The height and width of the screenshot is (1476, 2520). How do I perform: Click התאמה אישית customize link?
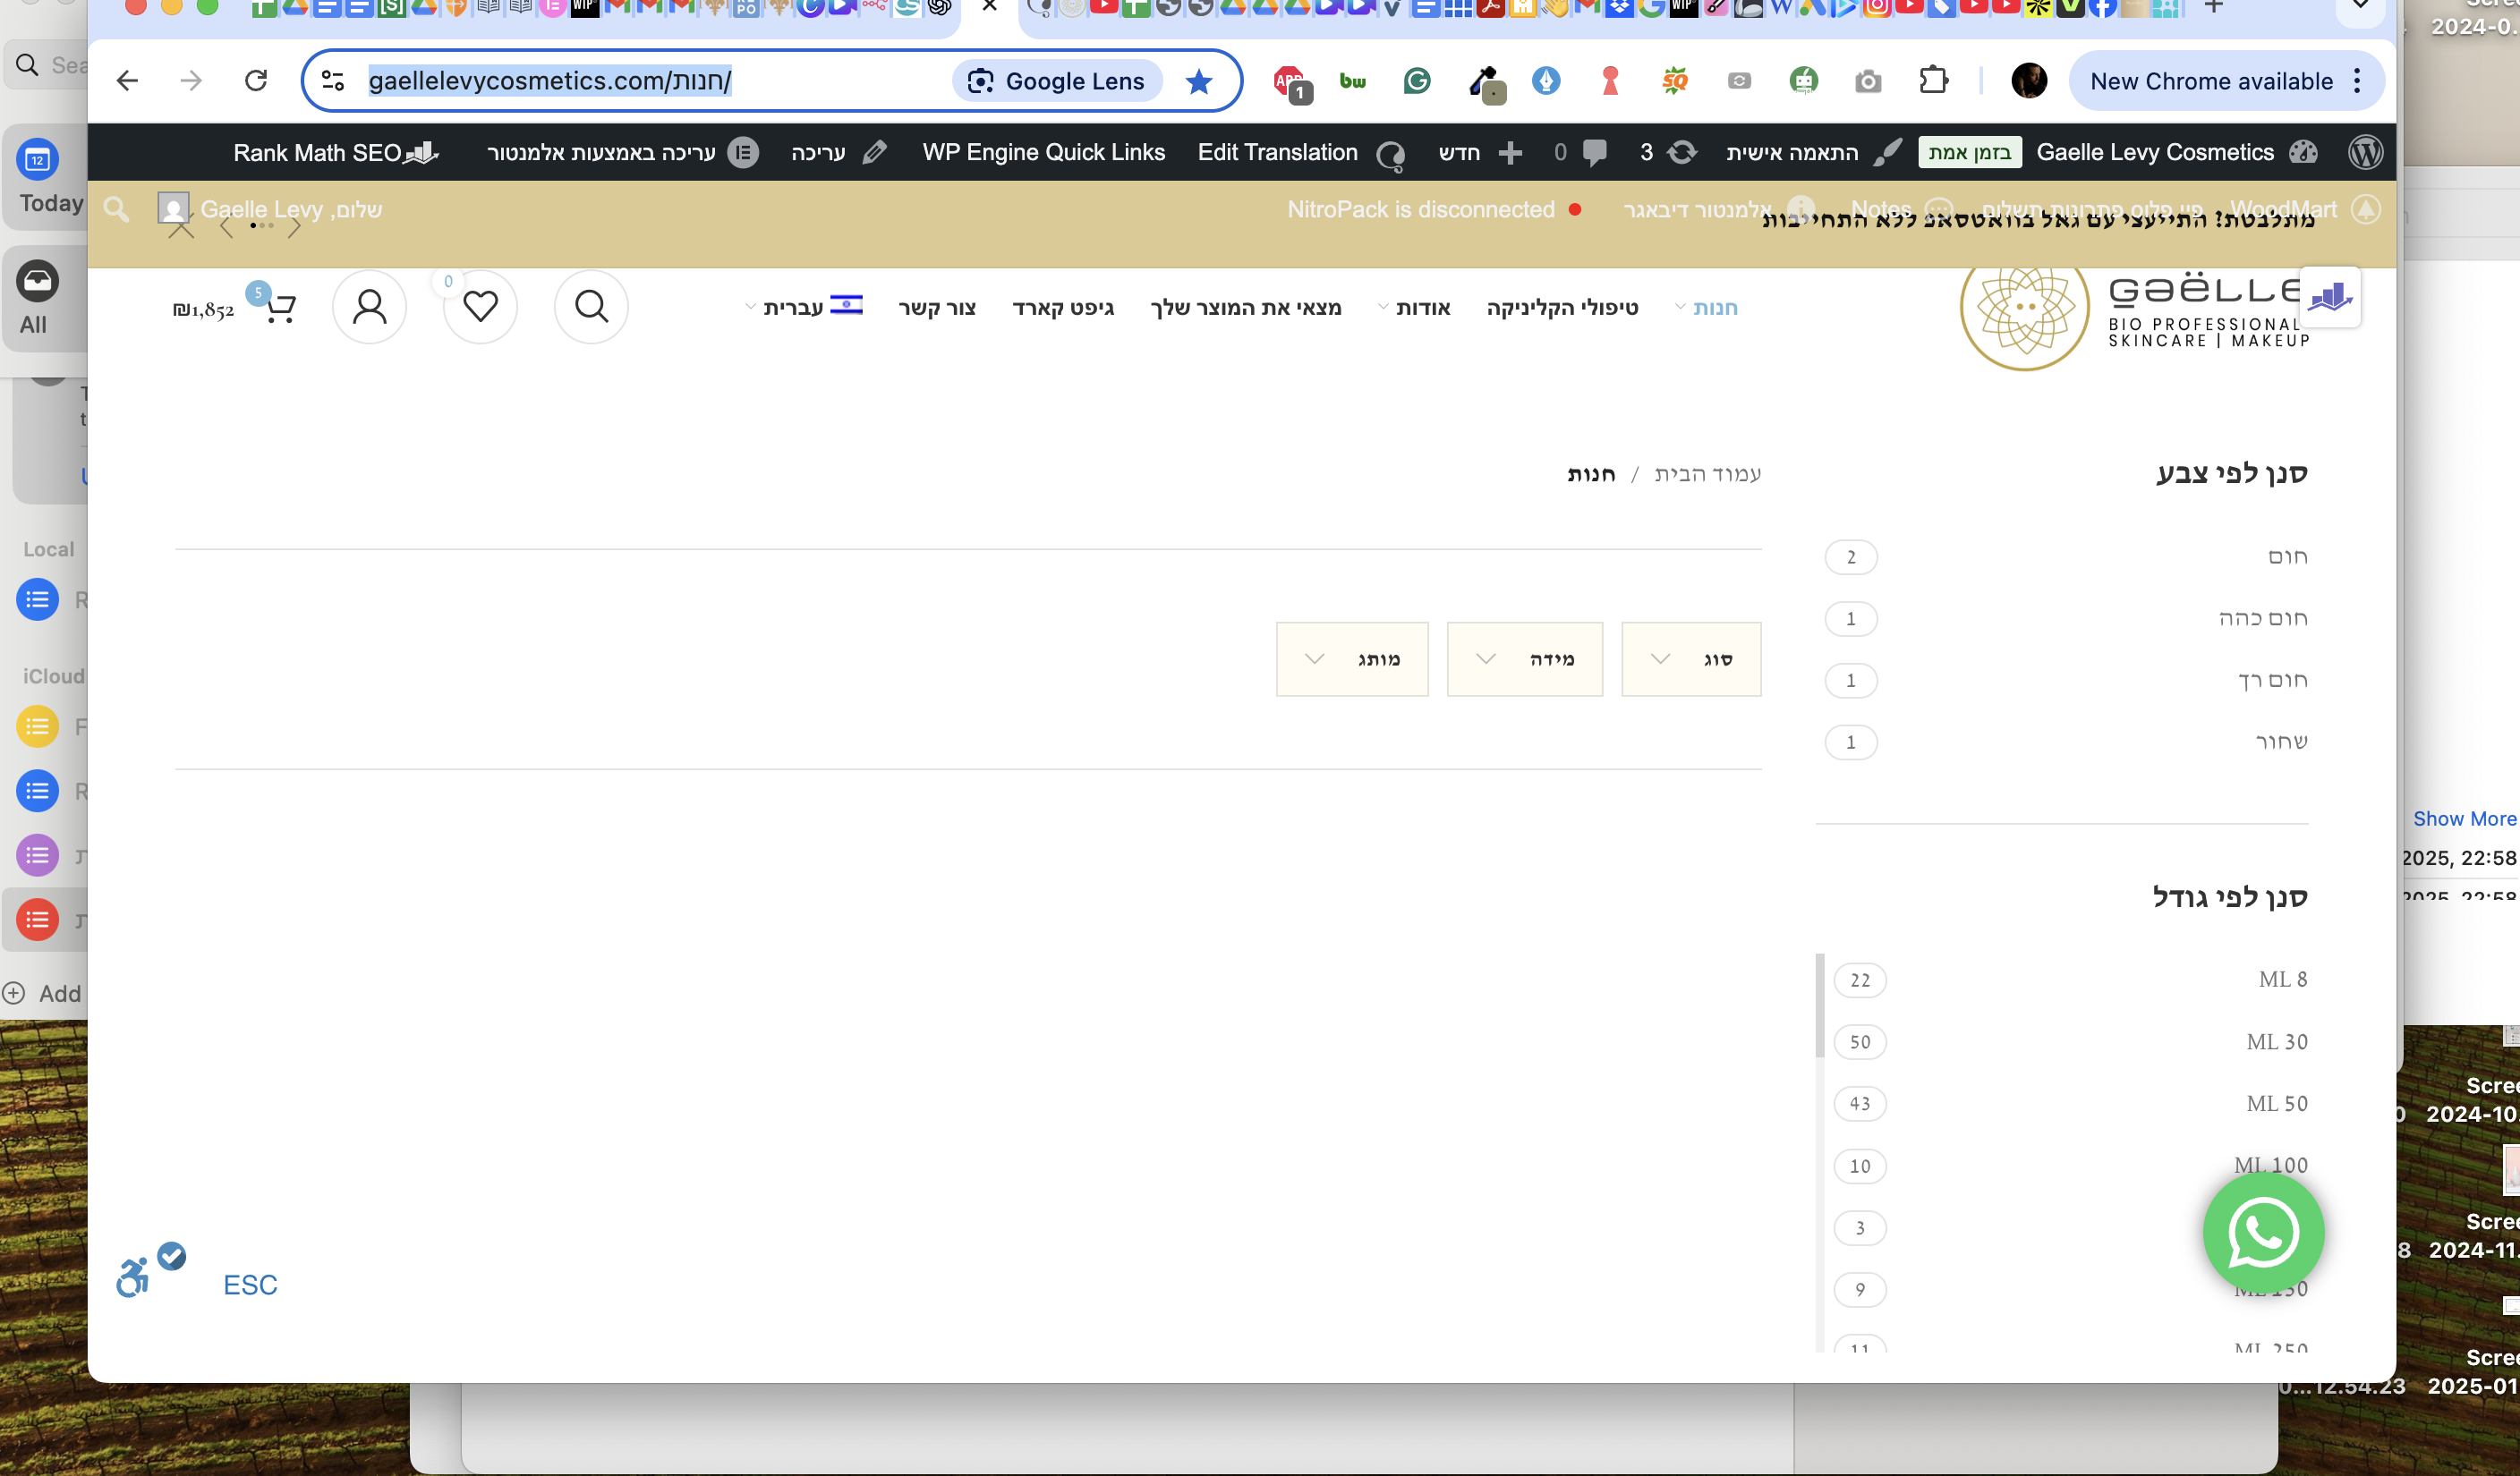(x=1814, y=153)
